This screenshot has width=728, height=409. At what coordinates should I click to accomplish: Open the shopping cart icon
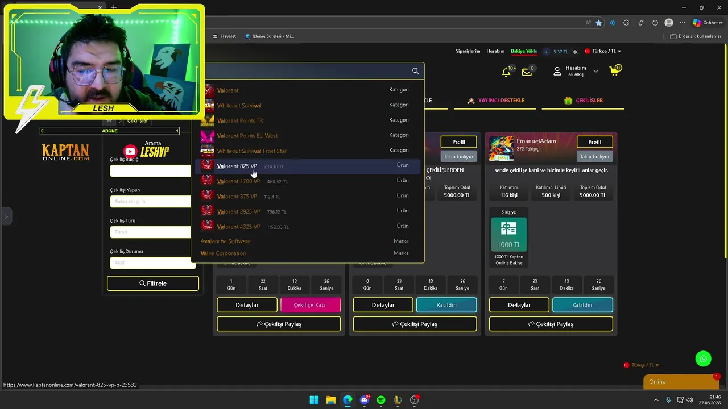click(614, 71)
